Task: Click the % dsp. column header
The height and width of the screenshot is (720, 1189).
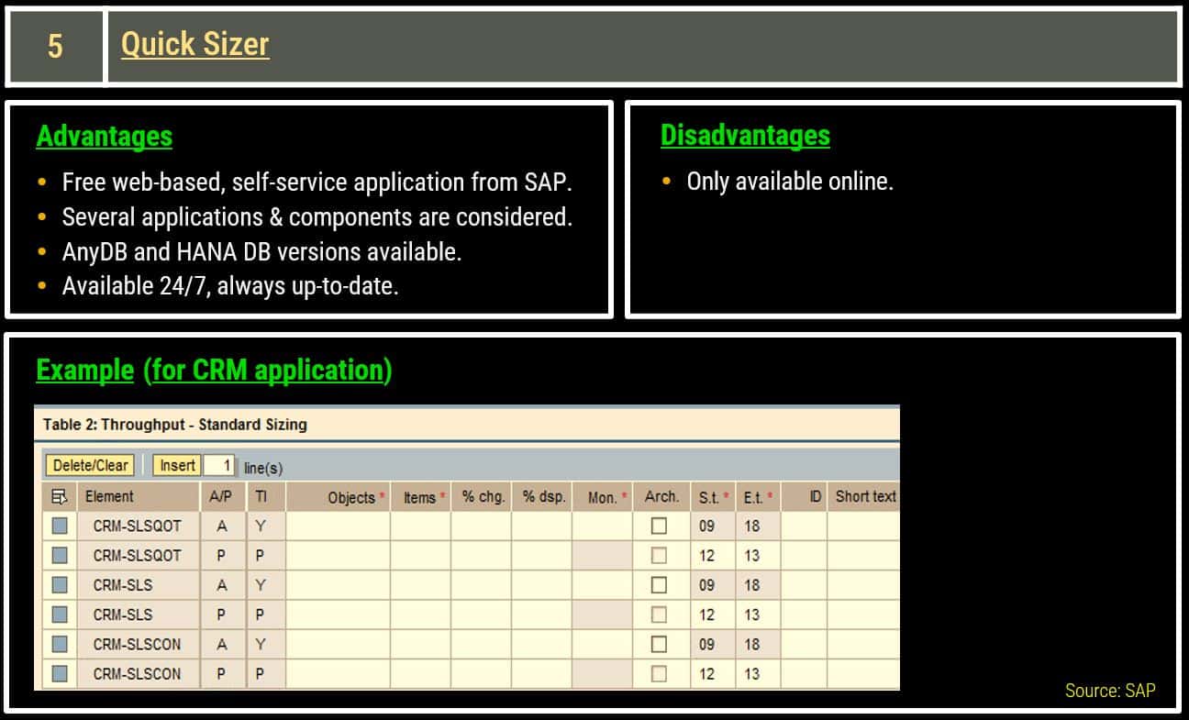Action: 543,496
